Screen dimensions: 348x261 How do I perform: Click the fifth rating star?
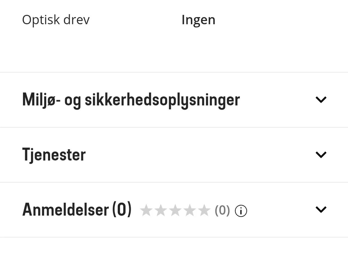204,210
